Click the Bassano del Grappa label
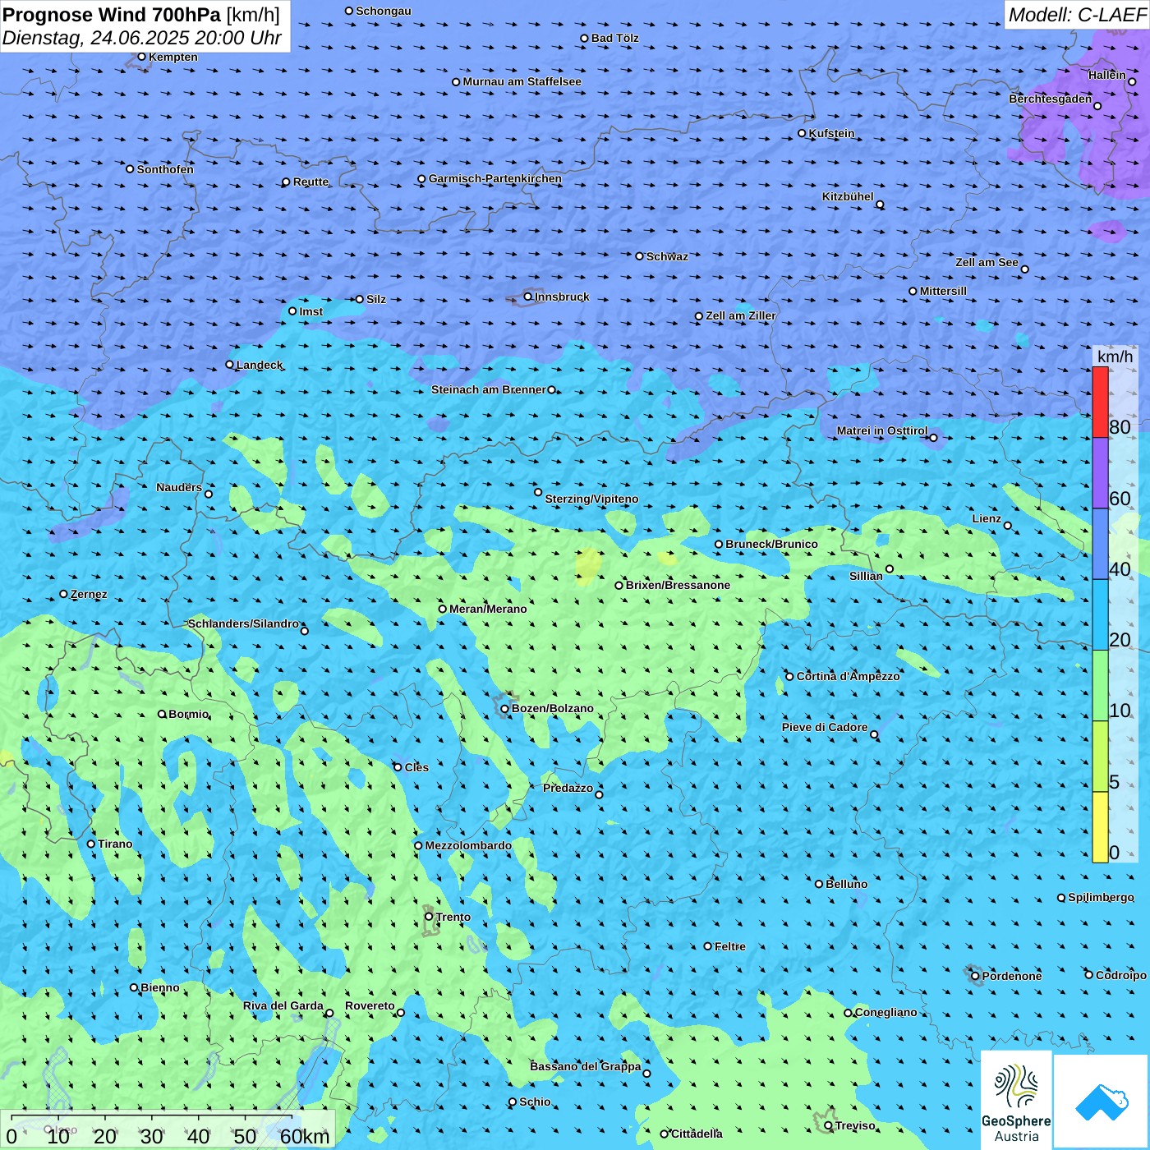Viewport: 1150px width, 1150px height. [586, 1066]
